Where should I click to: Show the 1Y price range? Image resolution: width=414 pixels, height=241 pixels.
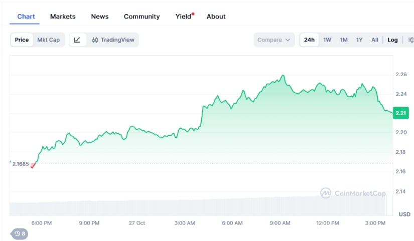tap(359, 40)
